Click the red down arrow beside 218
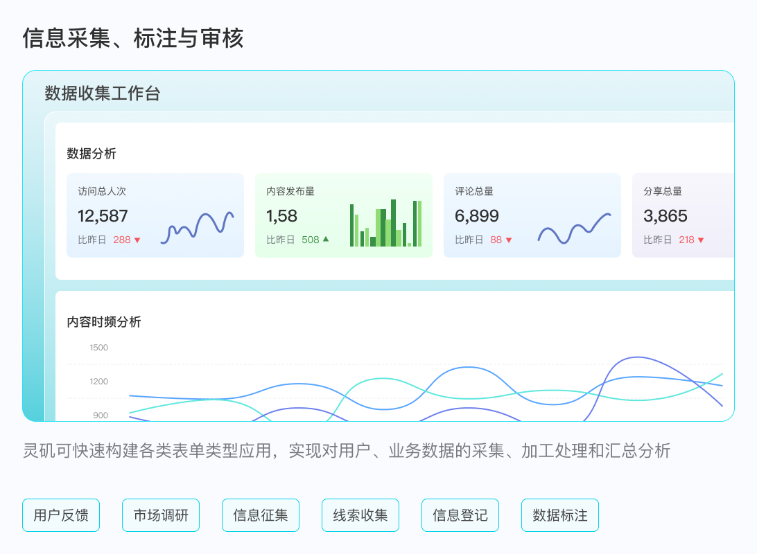The height and width of the screenshot is (554, 757). (x=701, y=240)
